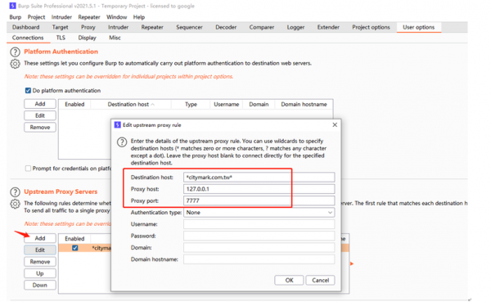This screenshot has width=491, height=302.
Task: Switch to Repeater tab
Action: point(152,27)
